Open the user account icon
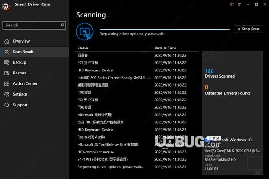The width and height of the screenshot is (269, 179). coord(231,4)
